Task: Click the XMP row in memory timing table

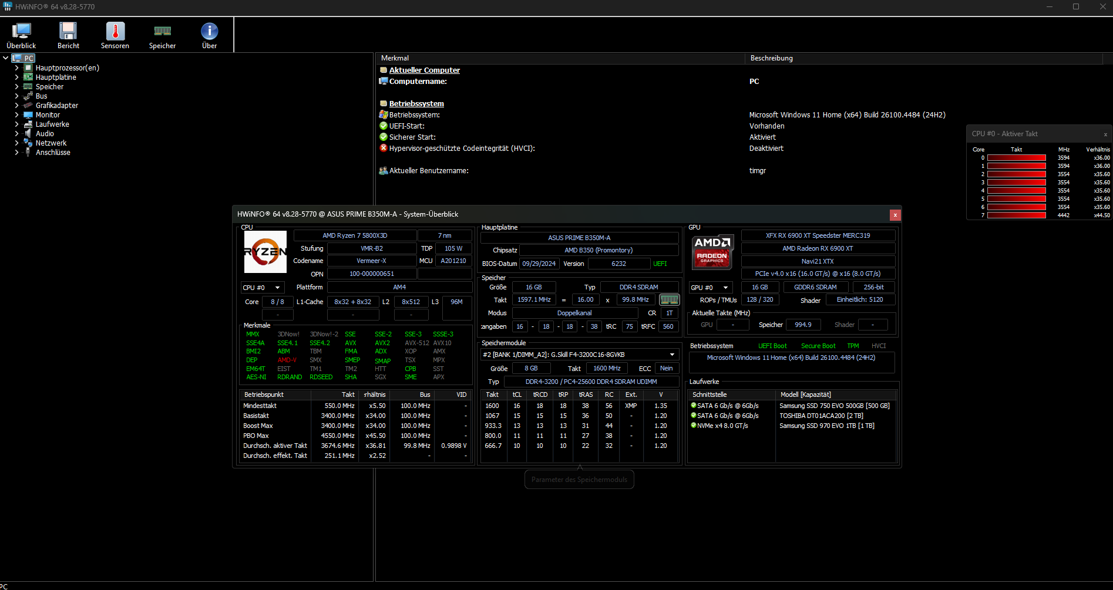Action: tap(580, 406)
